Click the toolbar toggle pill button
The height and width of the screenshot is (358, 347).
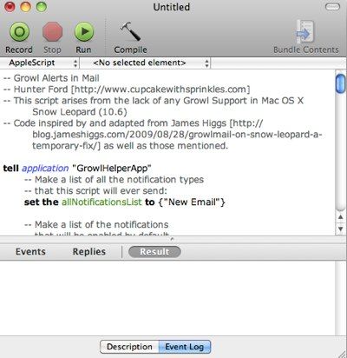coord(332,7)
